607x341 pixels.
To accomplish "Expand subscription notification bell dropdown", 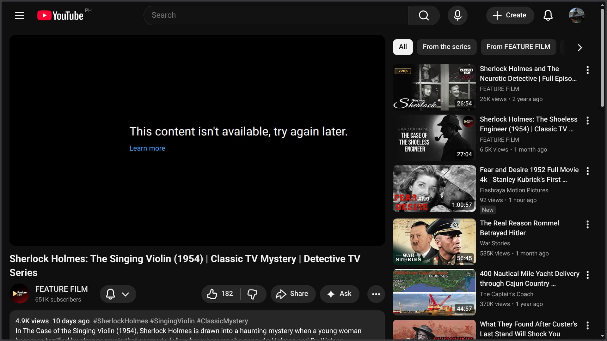I will (118, 294).
